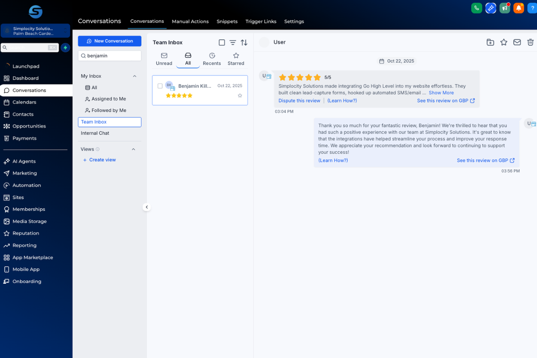Screen dimensions: 537x358
Task: Open the Starred tab in Team Inbox
Action: 236,58
